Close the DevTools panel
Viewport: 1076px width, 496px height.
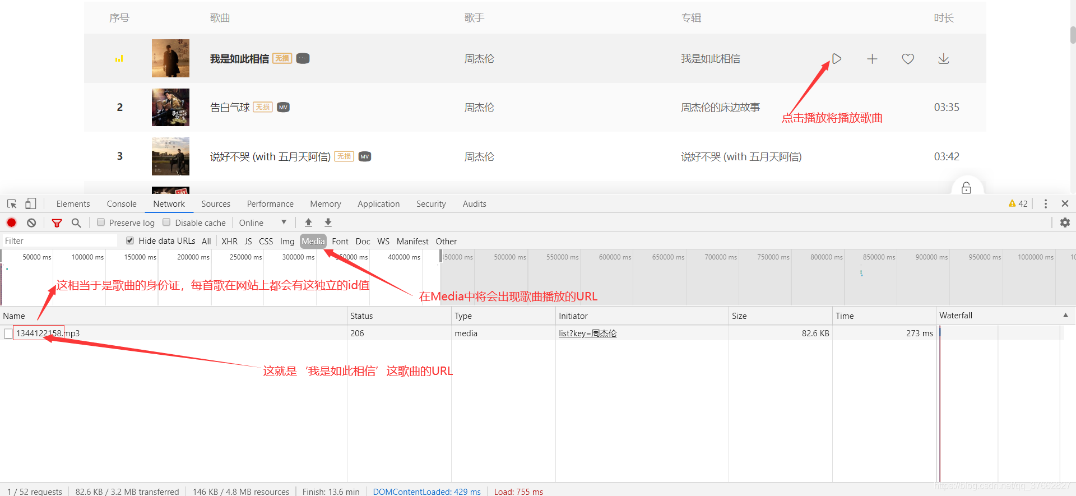tap(1065, 203)
